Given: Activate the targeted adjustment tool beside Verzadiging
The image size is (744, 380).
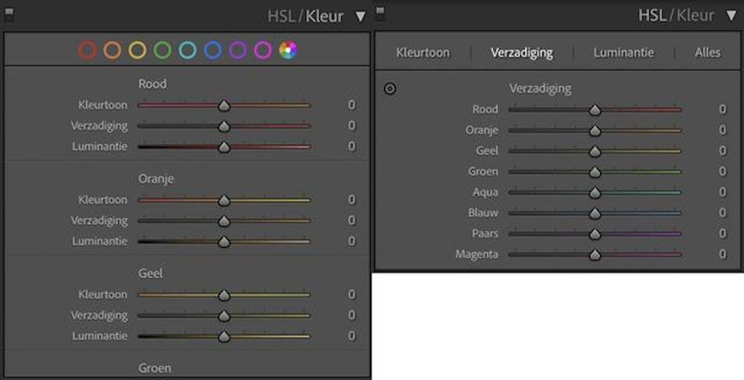Looking at the screenshot, I should click(x=390, y=89).
